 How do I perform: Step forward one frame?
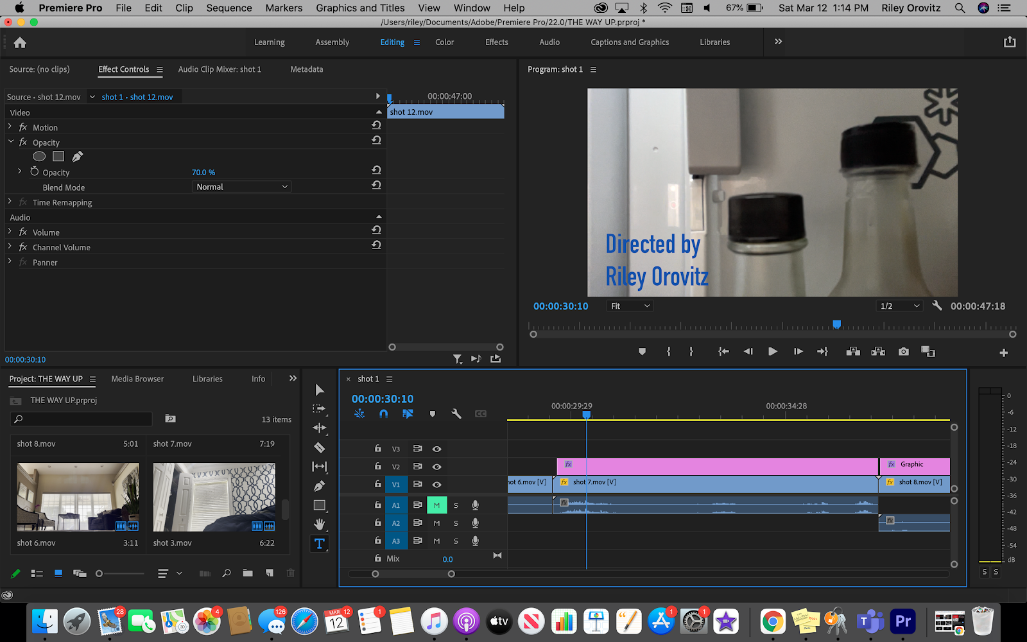click(x=798, y=351)
